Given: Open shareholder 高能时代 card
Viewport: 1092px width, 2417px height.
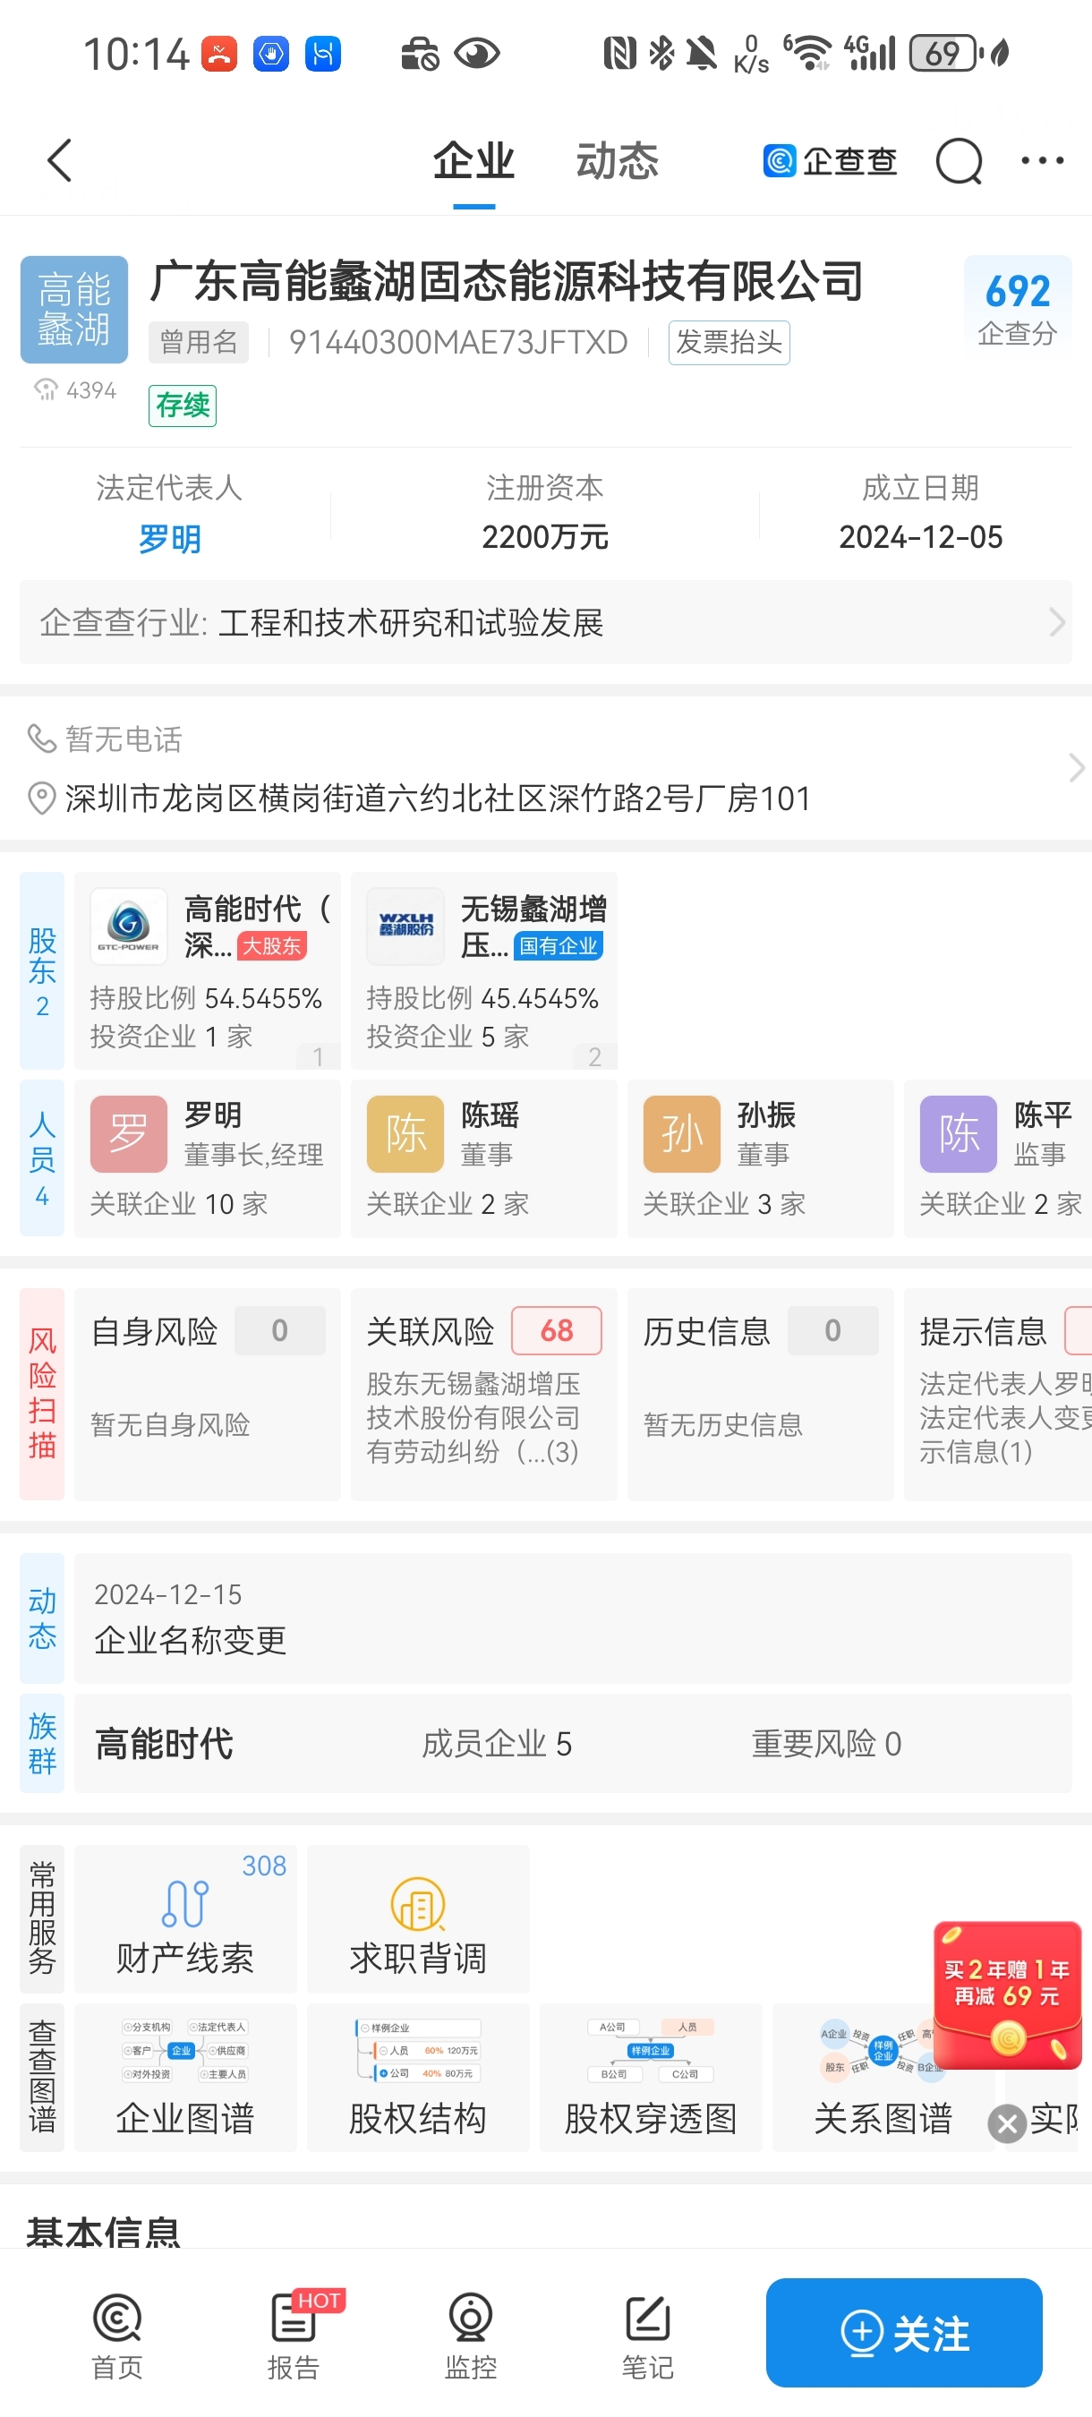Looking at the screenshot, I should 208,970.
